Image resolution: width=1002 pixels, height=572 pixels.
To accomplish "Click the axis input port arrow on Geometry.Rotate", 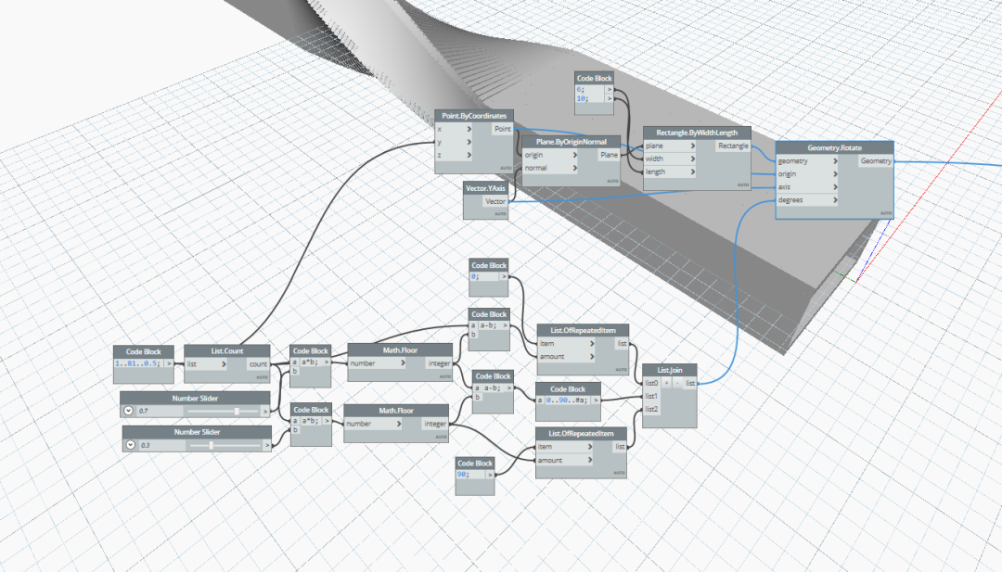I will (x=835, y=187).
